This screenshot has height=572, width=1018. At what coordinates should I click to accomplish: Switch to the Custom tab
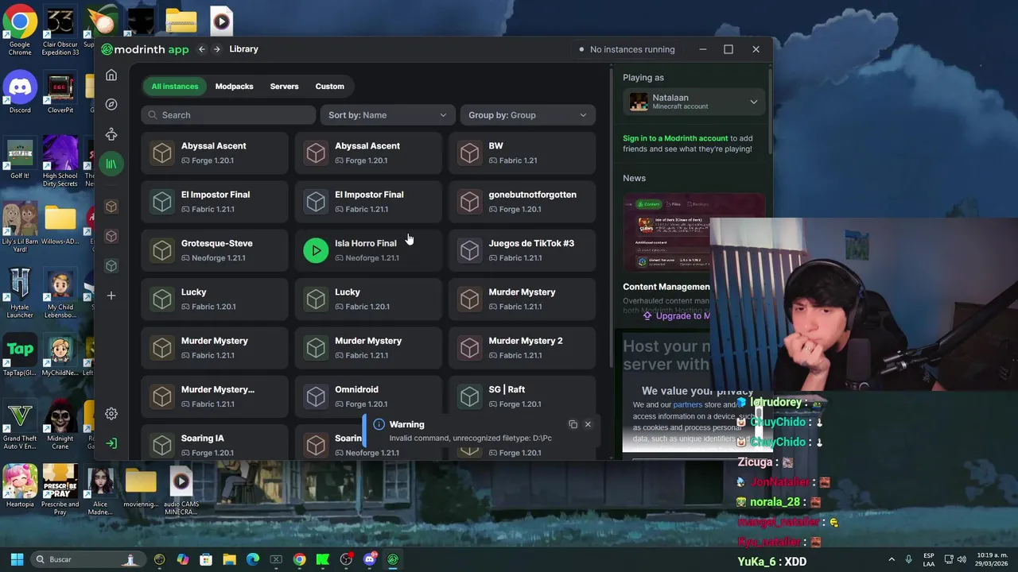tap(329, 87)
